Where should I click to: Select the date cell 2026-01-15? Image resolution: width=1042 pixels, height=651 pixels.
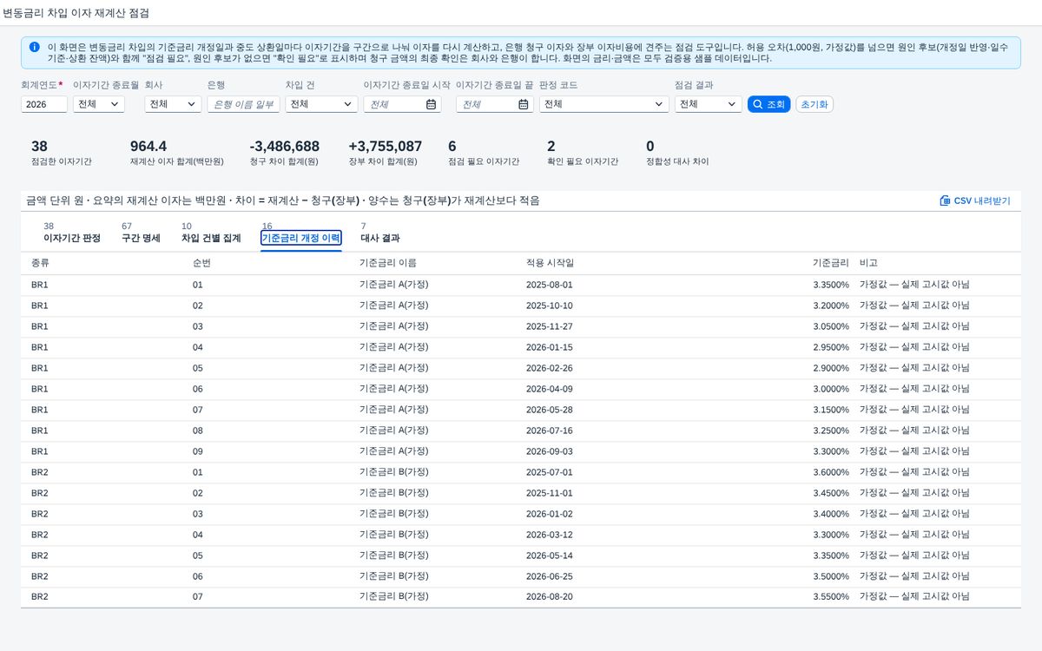550,347
